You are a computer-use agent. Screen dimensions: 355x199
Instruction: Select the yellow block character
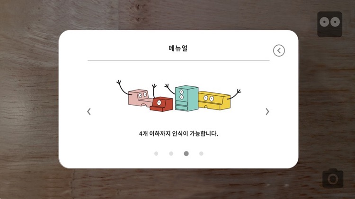[x=214, y=100]
